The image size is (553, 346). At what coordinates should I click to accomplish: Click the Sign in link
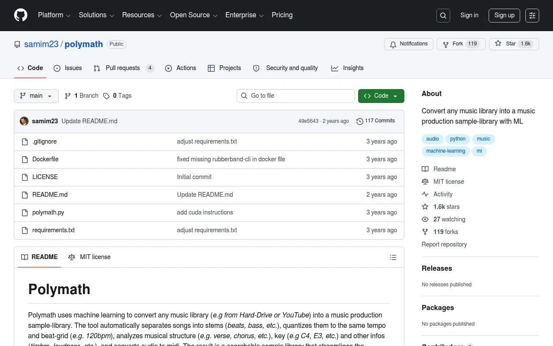(x=469, y=16)
